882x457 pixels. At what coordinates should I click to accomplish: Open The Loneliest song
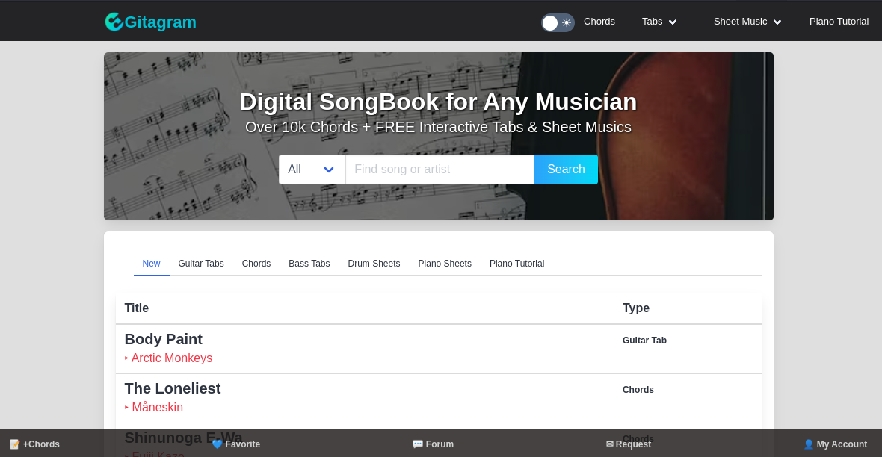point(172,388)
